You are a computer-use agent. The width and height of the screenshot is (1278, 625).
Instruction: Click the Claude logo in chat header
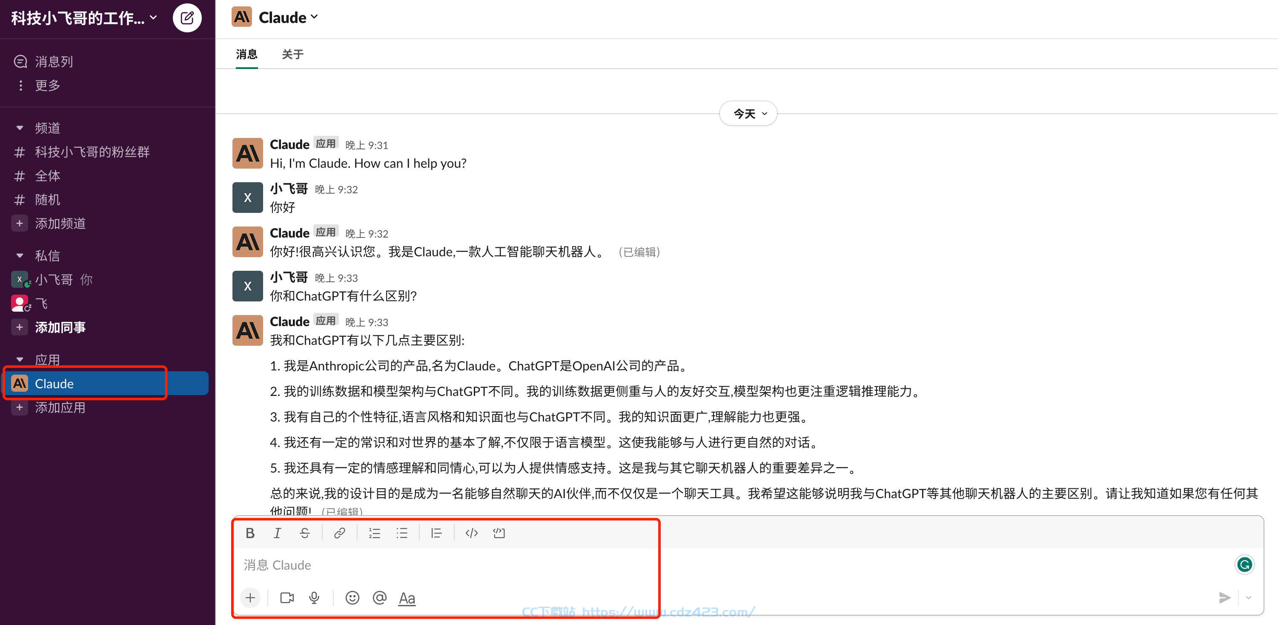242,17
